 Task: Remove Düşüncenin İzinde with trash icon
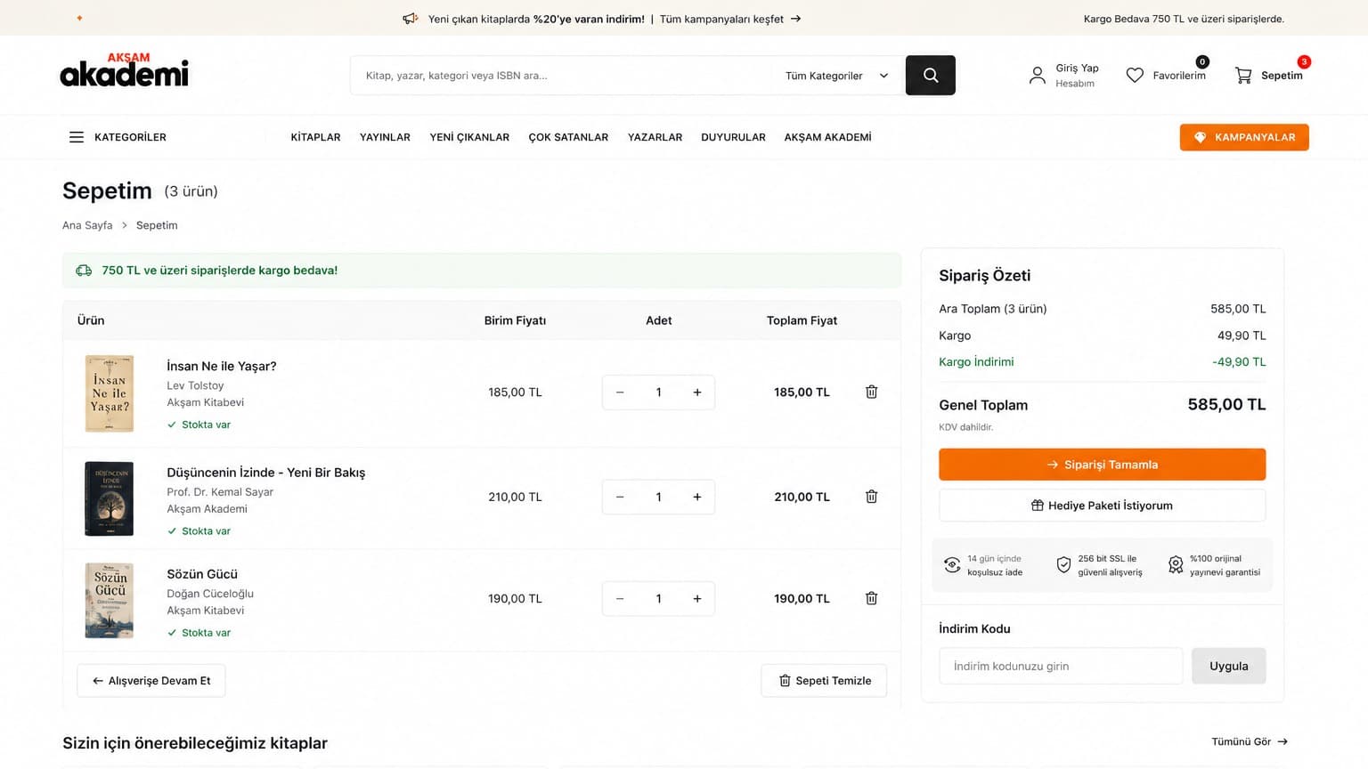pos(872,497)
